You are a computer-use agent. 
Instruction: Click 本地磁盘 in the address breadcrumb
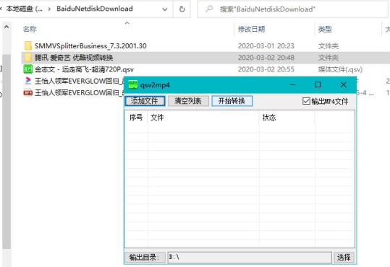click(24, 9)
